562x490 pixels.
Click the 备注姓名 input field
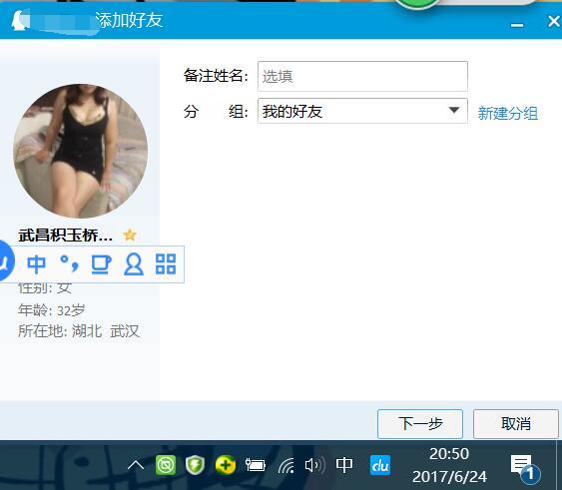click(x=362, y=77)
